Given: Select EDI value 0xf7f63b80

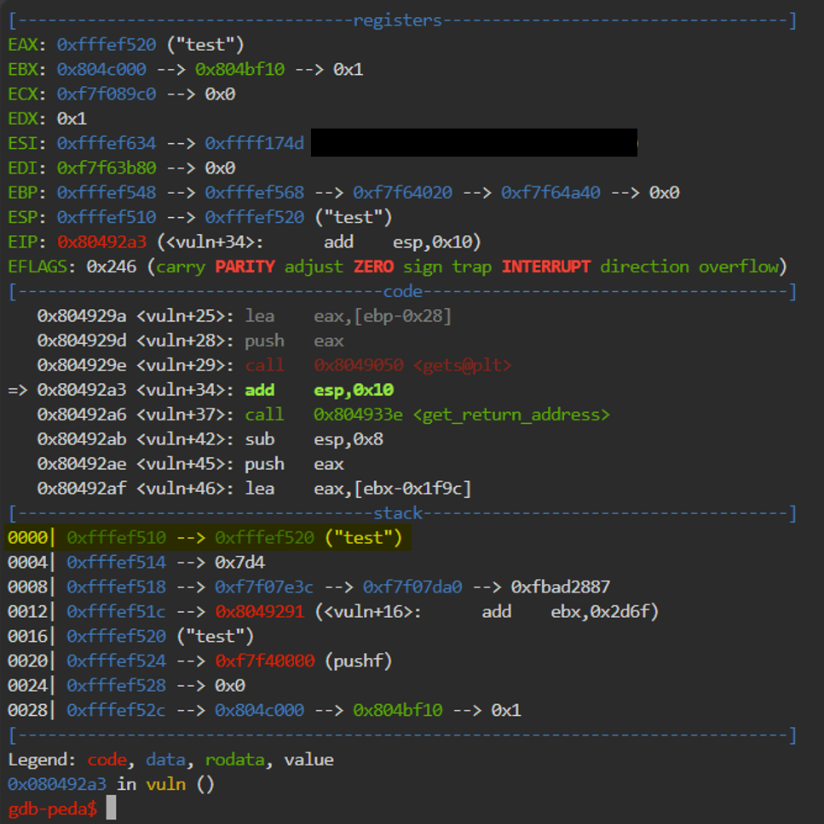Looking at the screenshot, I should click(x=107, y=168).
